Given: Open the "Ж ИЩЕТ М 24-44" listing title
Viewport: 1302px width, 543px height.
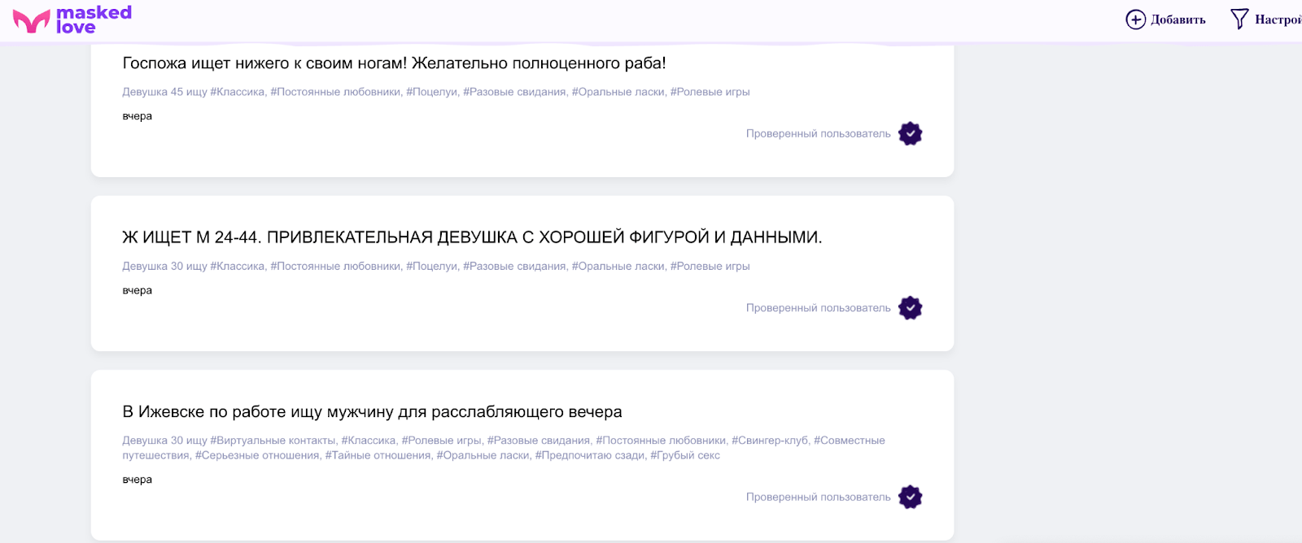Looking at the screenshot, I should click(x=472, y=237).
